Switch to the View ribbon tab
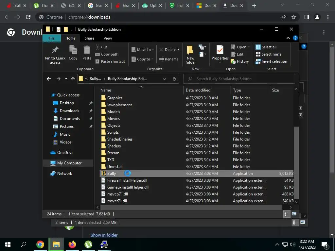Image resolution: width=335 pixels, height=251 pixels. [x=108, y=38]
